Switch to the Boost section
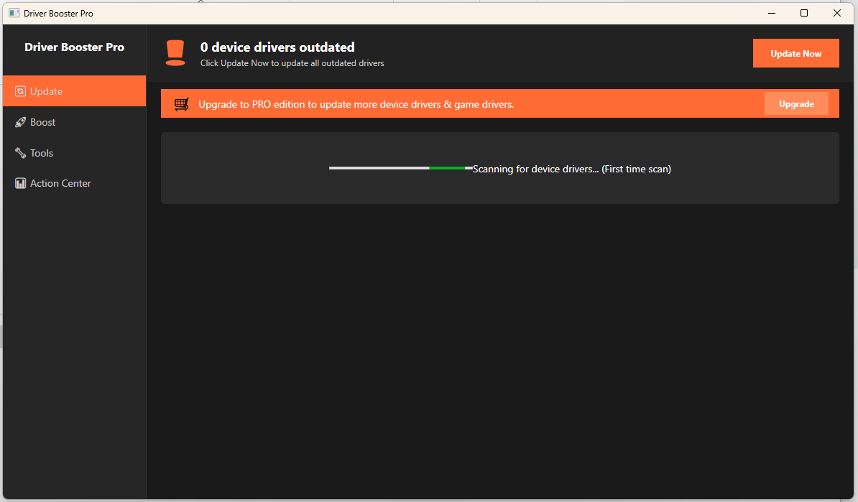 point(75,122)
